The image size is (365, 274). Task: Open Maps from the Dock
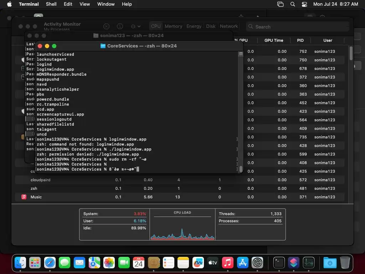pos(94,263)
